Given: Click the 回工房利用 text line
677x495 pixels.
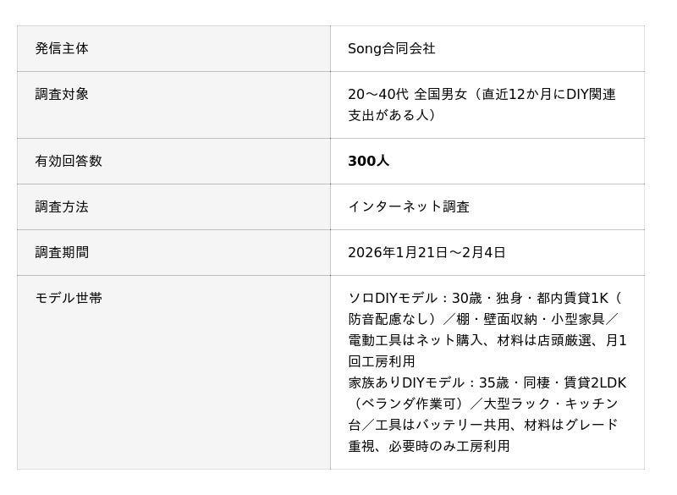Looking at the screenshot, I should point(382,362).
